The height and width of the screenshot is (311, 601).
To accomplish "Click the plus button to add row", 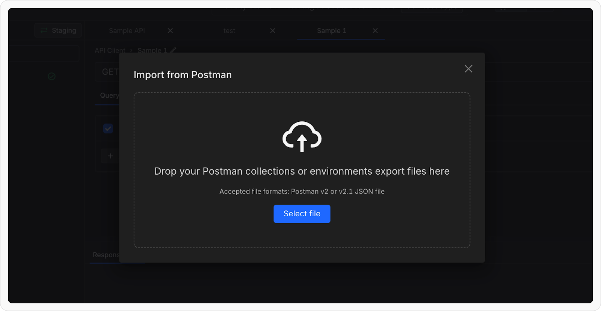I will (x=110, y=156).
